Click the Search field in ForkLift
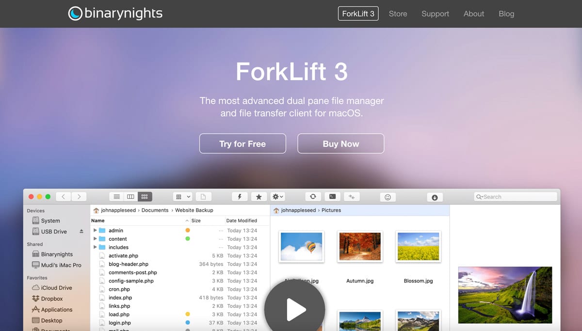Screen dimensions: 582x331 [516, 197]
